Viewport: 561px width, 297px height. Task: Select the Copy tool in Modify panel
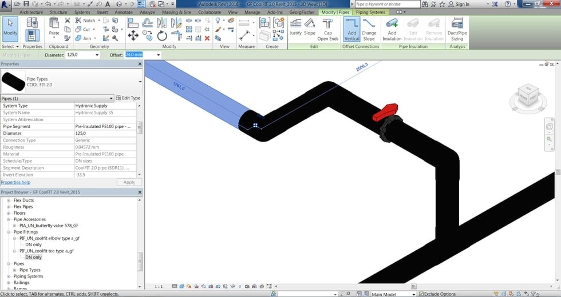click(148, 35)
